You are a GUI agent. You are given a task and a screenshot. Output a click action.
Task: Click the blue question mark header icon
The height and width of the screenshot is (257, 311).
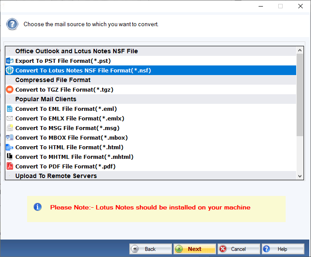[x=12, y=24]
